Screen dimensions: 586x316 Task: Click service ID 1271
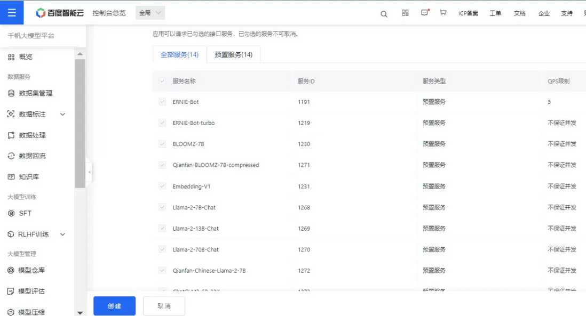pyautogui.click(x=304, y=165)
